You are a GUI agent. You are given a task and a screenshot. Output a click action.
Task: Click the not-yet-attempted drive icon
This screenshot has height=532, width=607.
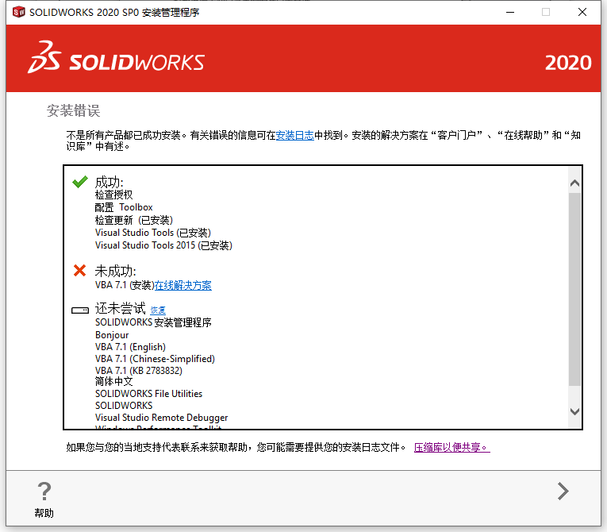(x=80, y=310)
